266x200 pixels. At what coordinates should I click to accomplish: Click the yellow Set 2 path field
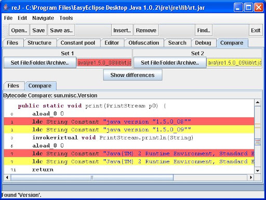pyautogui.click(x=234, y=63)
